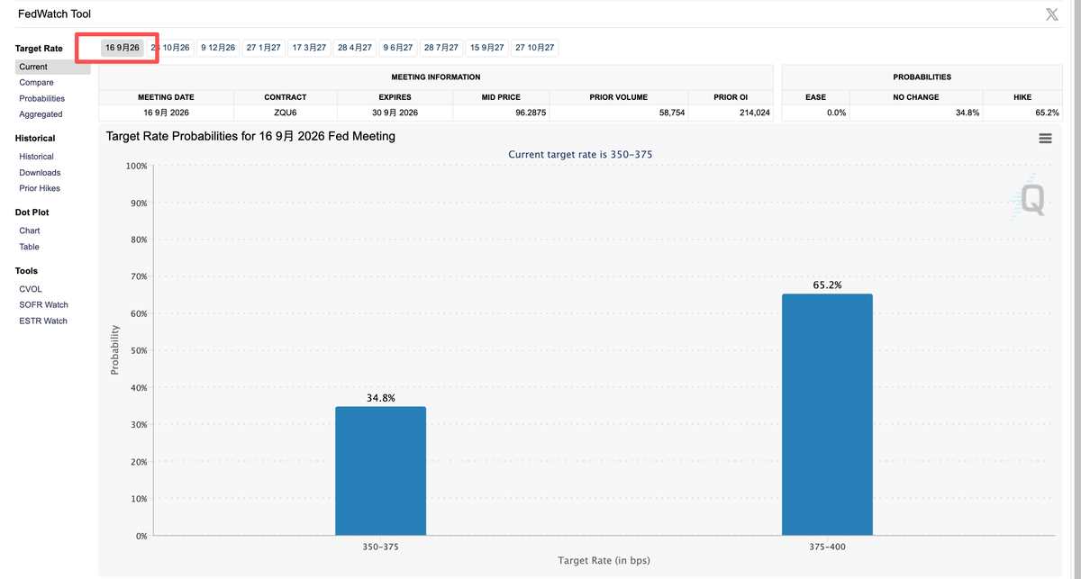Image resolution: width=1081 pixels, height=579 pixels.
Task: Click the Current target rate is 350-375 subtitle
Action: [580, 155]
